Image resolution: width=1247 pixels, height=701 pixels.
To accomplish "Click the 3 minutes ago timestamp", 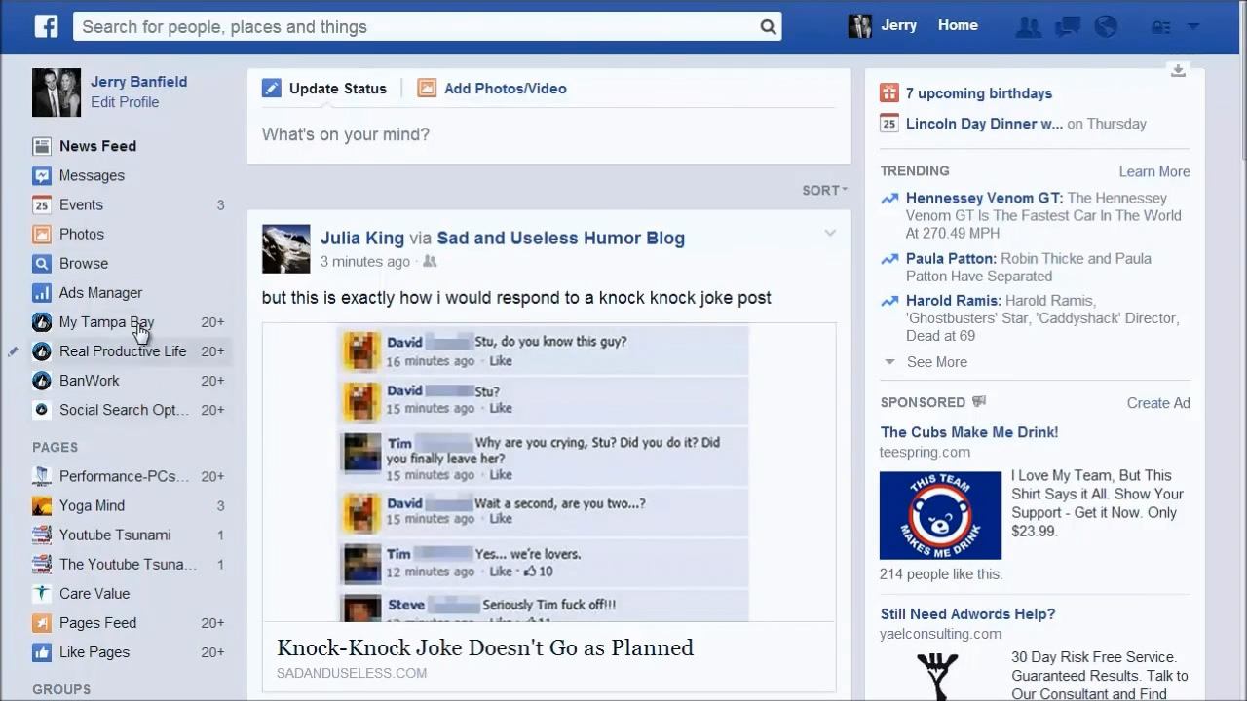I will [365, 262].
